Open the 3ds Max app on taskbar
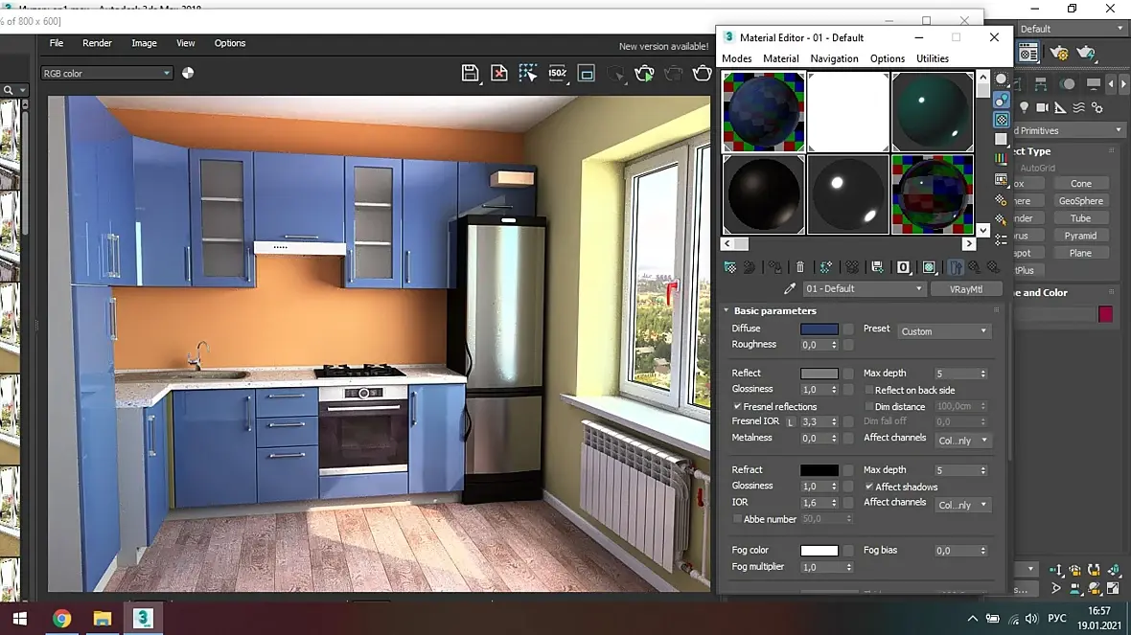Screen dimensions: 1131x635 point(144,618)
